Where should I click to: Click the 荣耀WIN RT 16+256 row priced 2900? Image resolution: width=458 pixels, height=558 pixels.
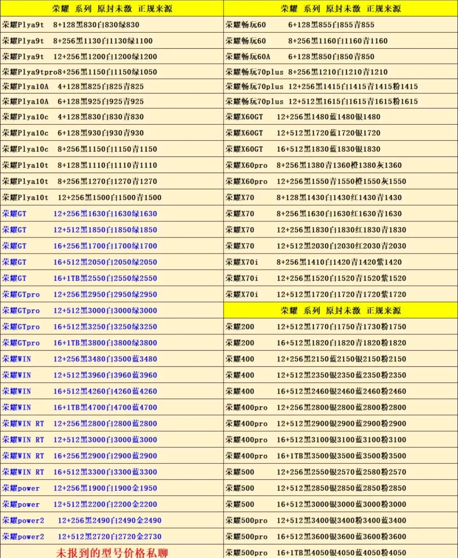click(112, 455)
